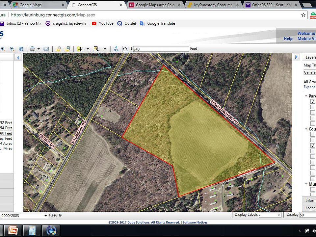316x237 pixels.
Task: Click the map scale input field
Action: coord(161,49)
